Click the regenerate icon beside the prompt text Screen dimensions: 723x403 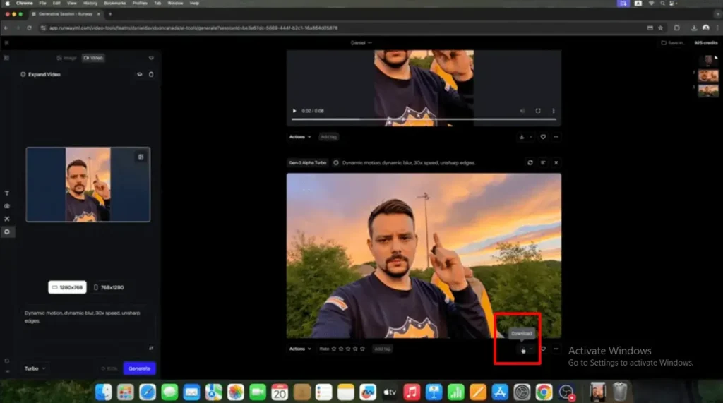(x=530, y=163)
